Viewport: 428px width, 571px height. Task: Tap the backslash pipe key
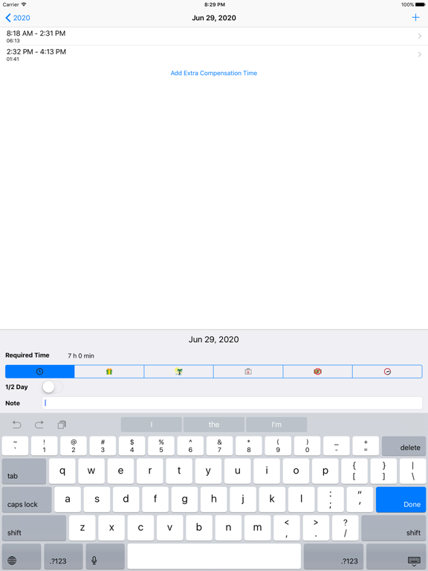pyautogui.click(x=412, y=471)
